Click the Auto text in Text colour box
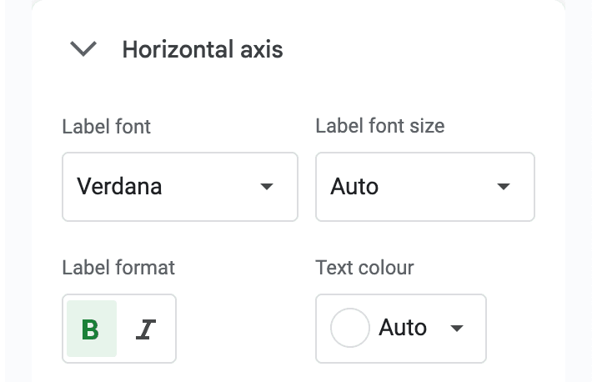Image resolution: width=592 pixels, height=382 pixels. [x=403, y=329]
